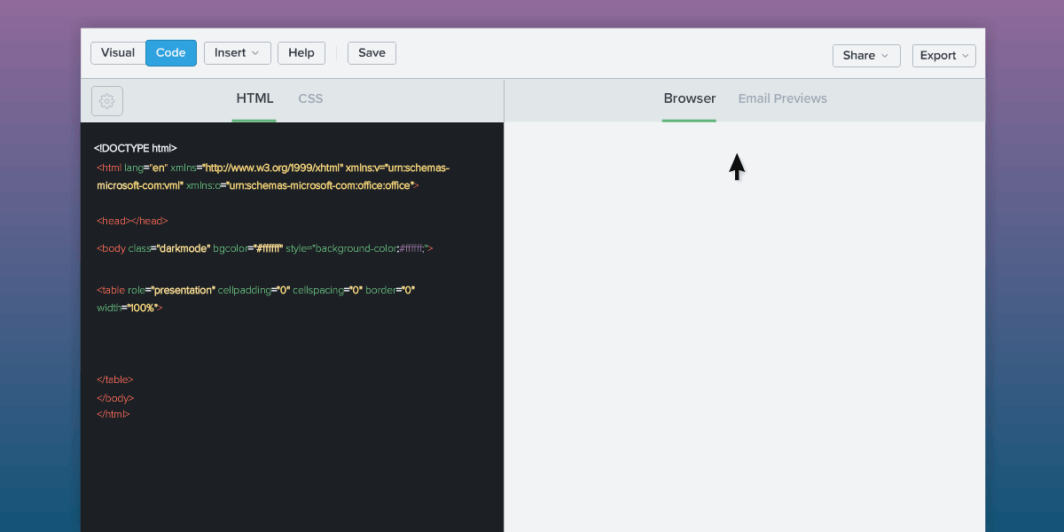The height and width of the screenshot is (532, 1064).
Task: Click the <html lang="en" code line
Action: (273, 168)
